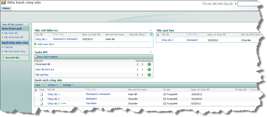267x117 pixels.
Task: Open Người được phân công sidebar heading
Action: coord(15,43)
